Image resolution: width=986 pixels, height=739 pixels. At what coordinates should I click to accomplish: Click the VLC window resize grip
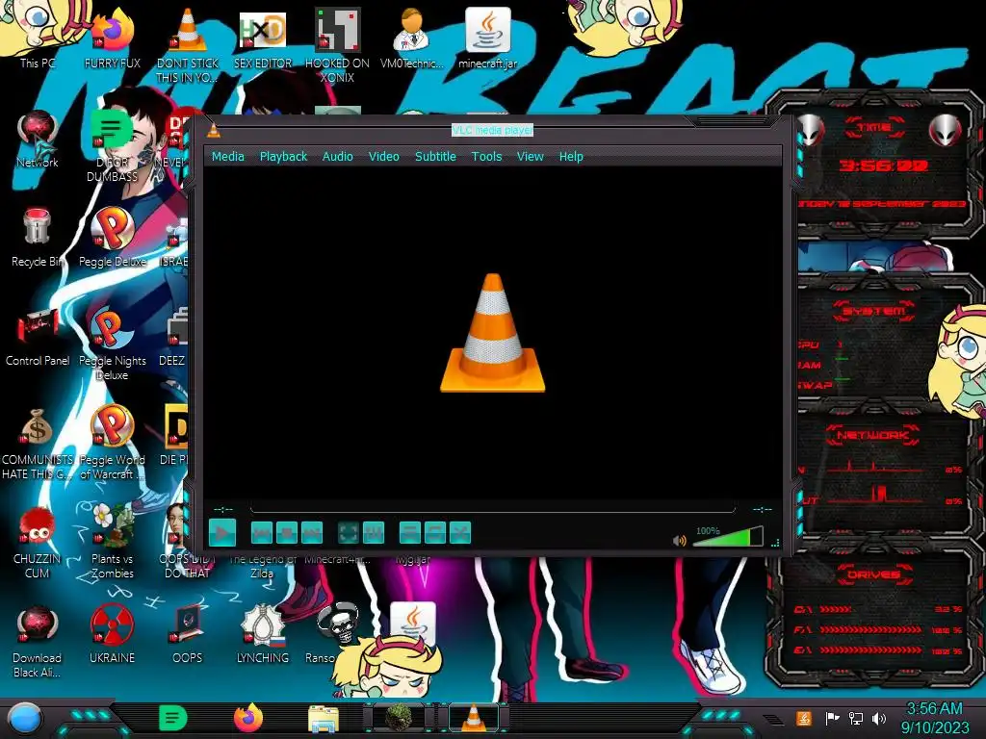[775, 543]
